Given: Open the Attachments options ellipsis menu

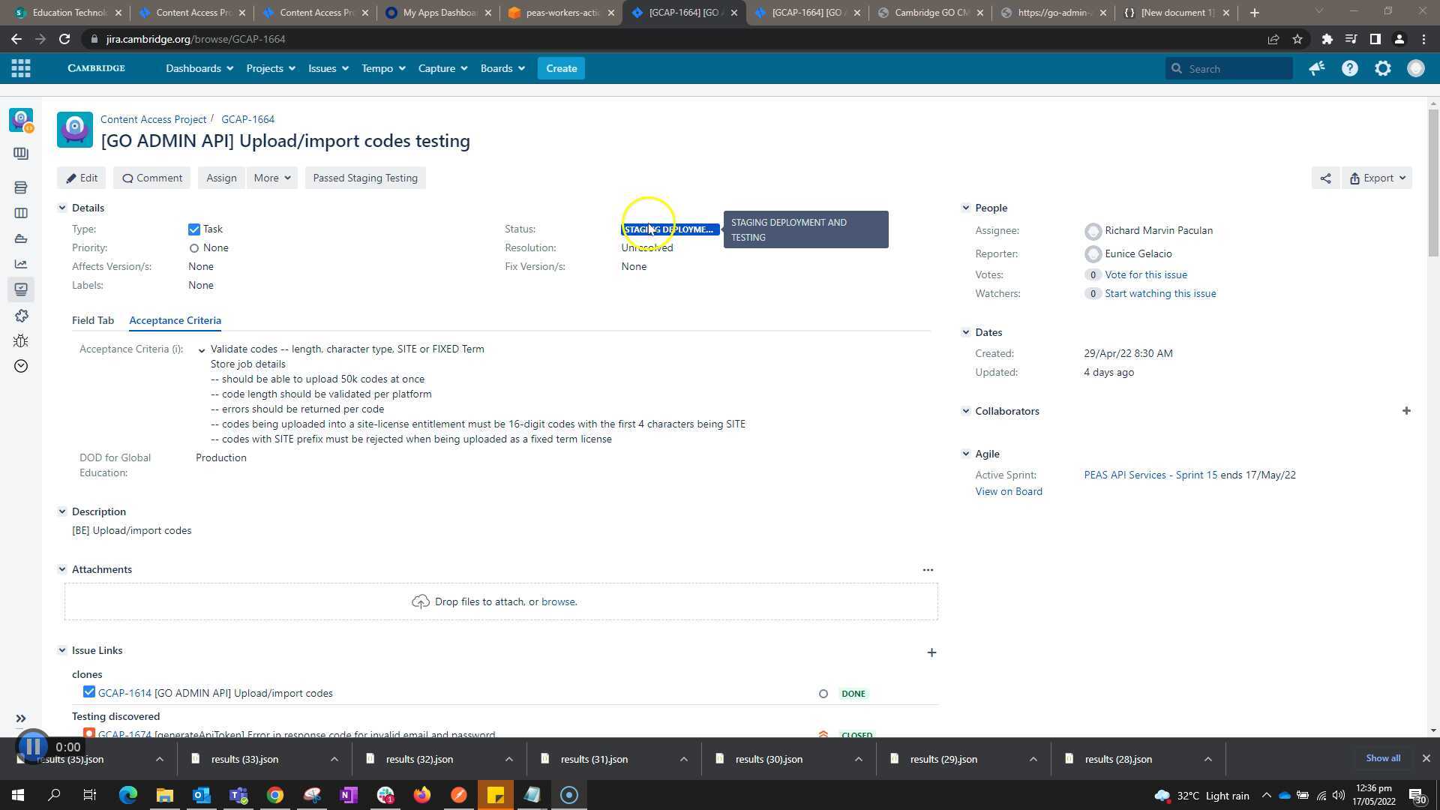Looking at the screenshot, I should (x=928, y=570).
